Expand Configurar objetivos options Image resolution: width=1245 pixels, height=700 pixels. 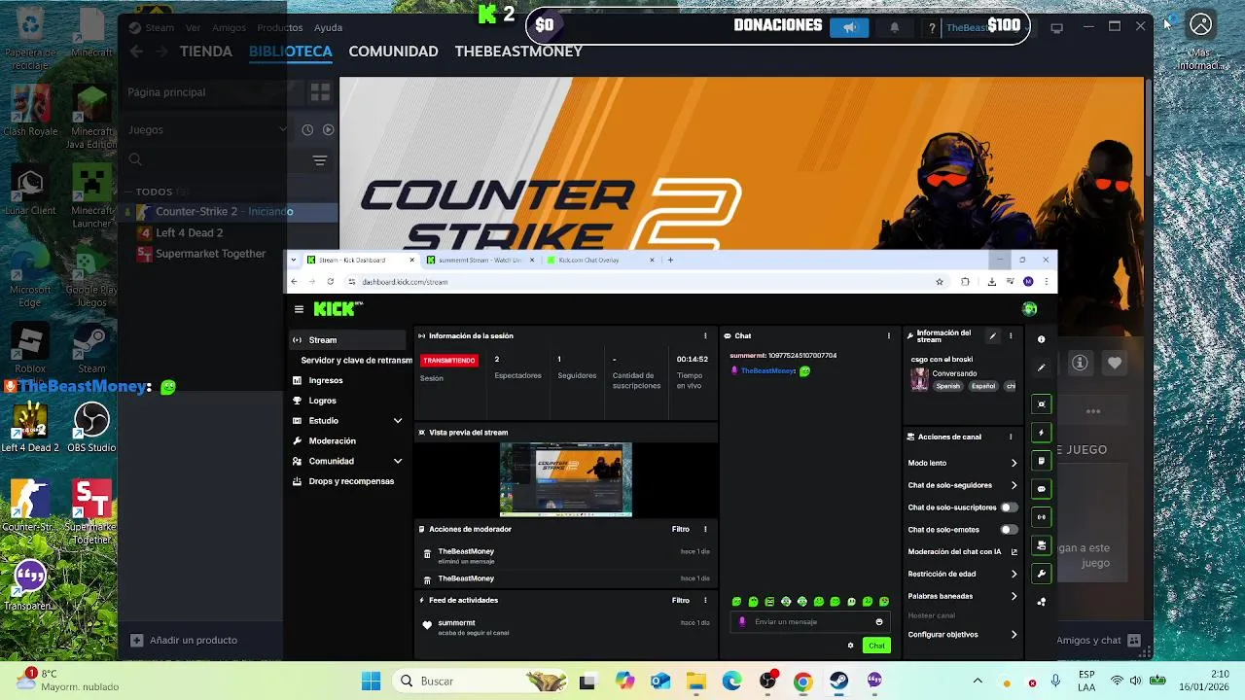coord(1014,635)
